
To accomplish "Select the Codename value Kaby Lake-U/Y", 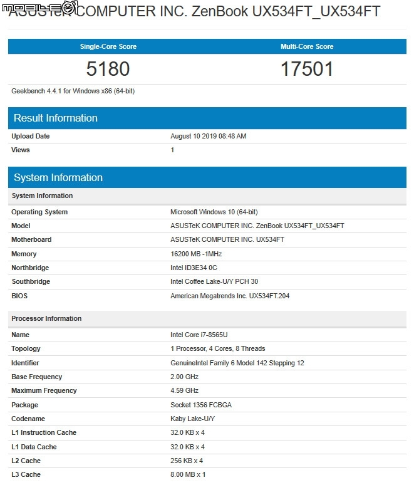I will coord(192,419).
